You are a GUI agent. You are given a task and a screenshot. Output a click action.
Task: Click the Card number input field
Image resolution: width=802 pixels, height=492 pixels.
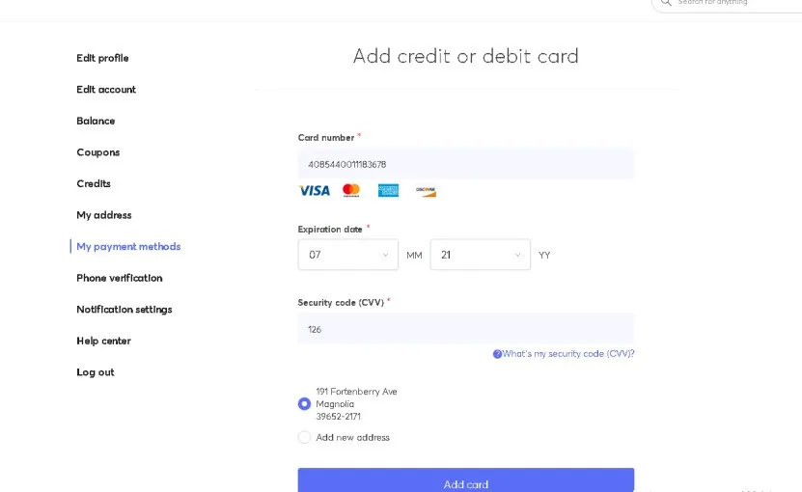point(466,164)
